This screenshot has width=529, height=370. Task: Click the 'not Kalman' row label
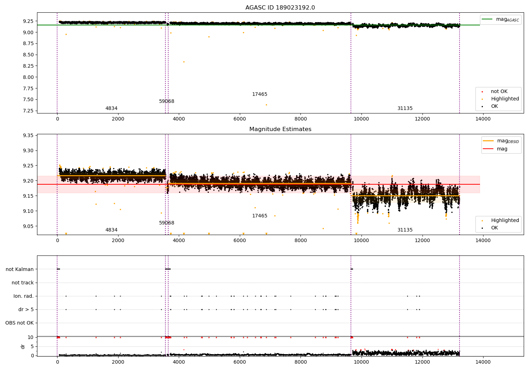(20, 270)
